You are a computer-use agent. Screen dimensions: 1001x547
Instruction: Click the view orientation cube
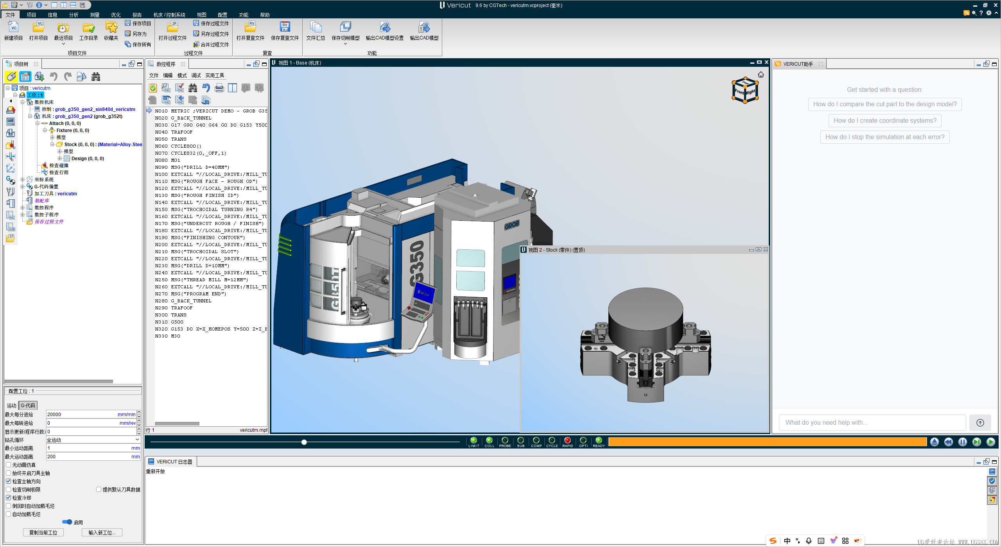(x=745, y=90)
